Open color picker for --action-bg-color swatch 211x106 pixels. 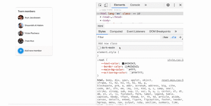point(130,73)
